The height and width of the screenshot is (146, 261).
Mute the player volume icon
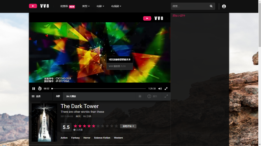coord(160,89)
